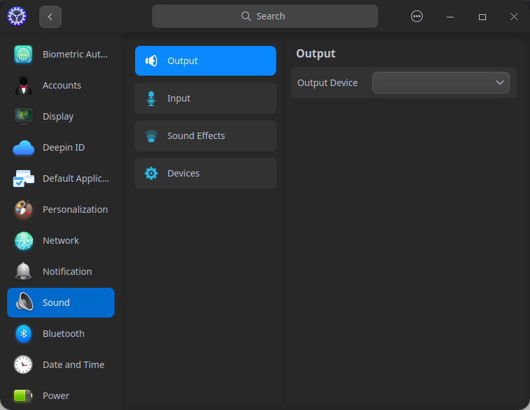Screen dimensions: 530x410
Task: Open the Display settings label
Action: [58, 116]
